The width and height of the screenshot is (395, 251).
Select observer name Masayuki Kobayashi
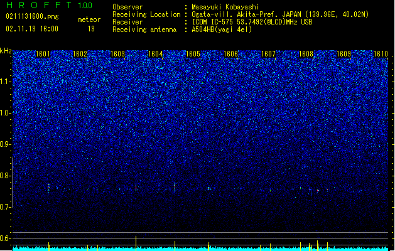225,7
